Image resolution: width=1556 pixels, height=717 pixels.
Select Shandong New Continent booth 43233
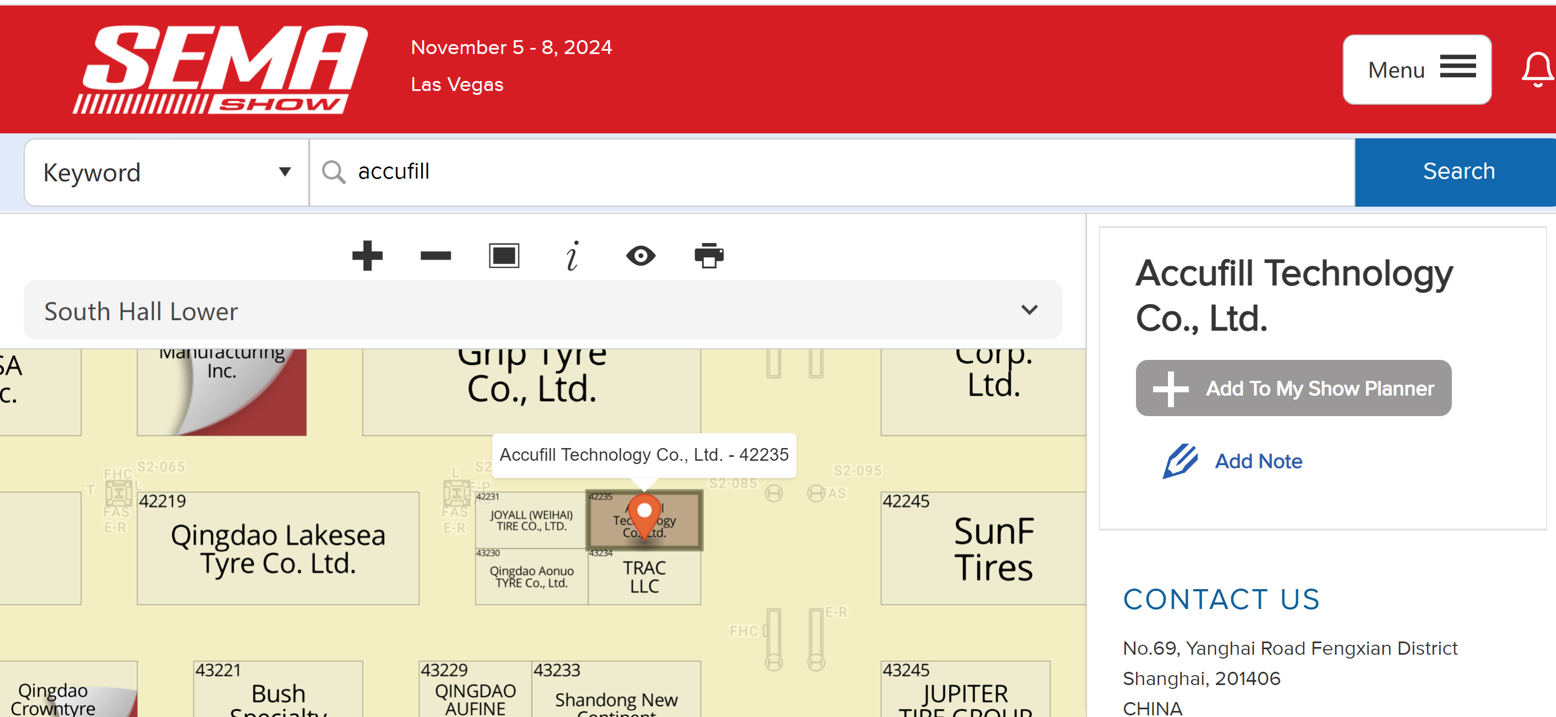click(x=616, y=689)
